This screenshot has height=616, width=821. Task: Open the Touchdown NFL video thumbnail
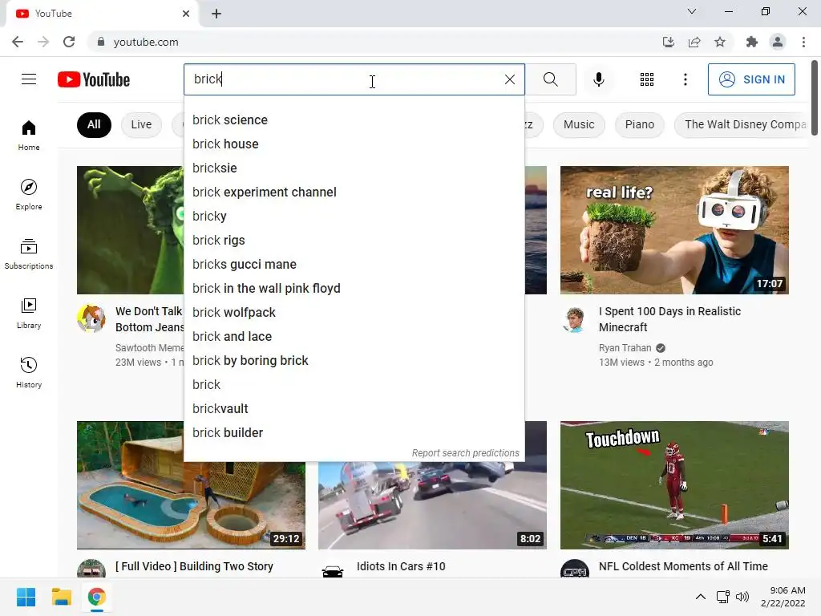(x=674, y=485)
